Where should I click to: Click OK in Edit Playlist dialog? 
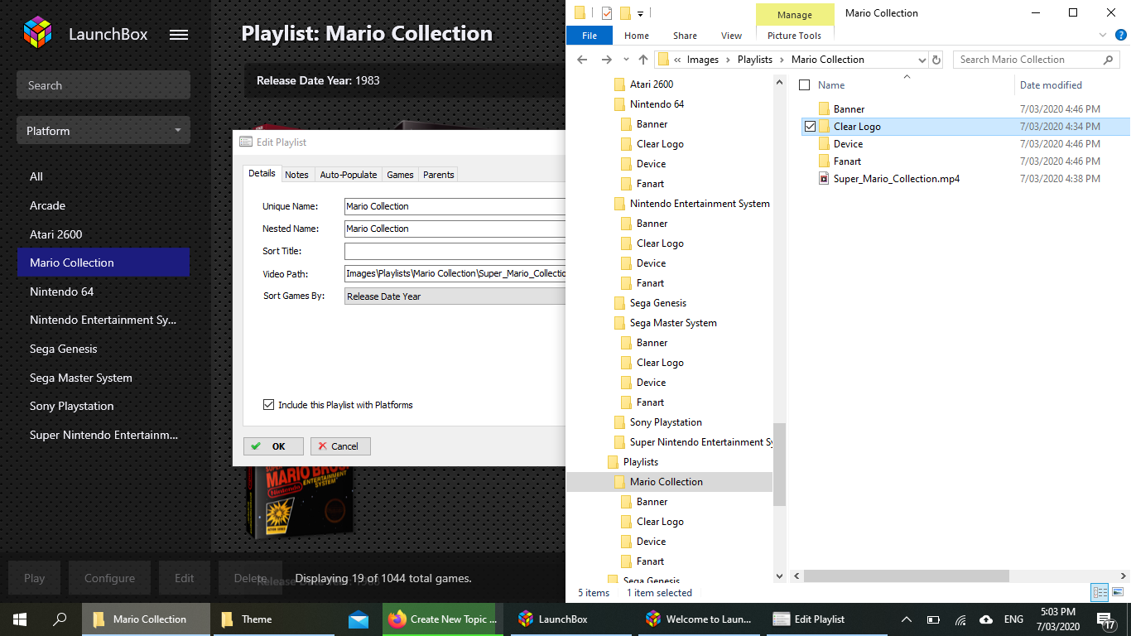click(273, 446)
